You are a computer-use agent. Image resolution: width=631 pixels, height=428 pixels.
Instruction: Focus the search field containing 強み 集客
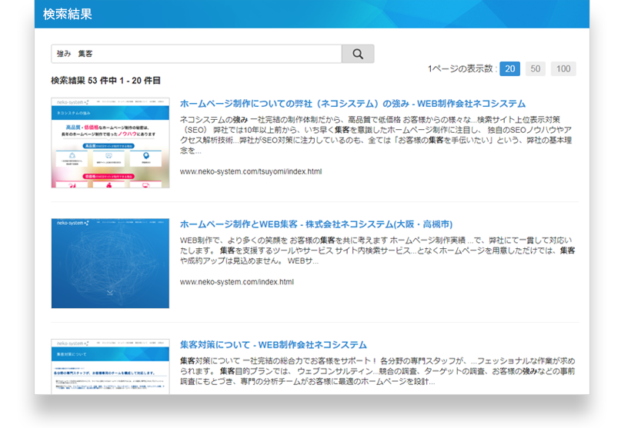tap(196, 54)
